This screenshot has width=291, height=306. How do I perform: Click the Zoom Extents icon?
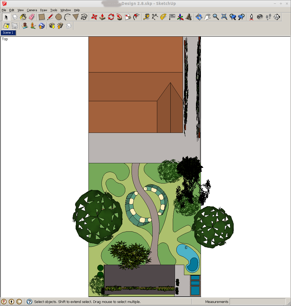coord(224,17)
